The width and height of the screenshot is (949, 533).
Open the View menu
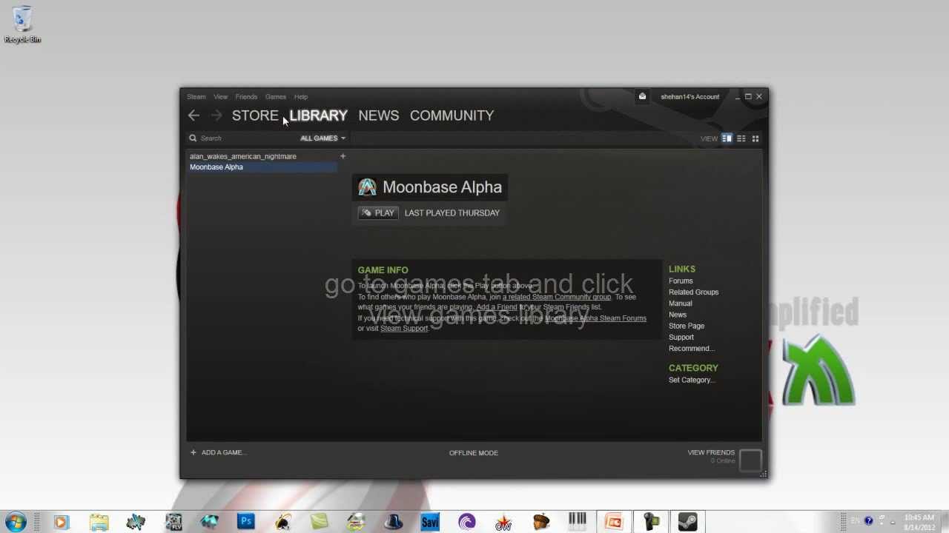pos(220,97)
